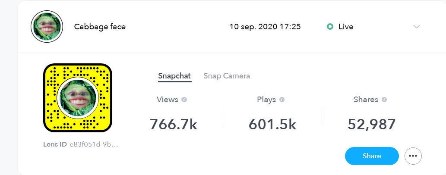Click the Lens ID e83f051d text
This screenshot has width=446, height=175.
tap(80, 144)
